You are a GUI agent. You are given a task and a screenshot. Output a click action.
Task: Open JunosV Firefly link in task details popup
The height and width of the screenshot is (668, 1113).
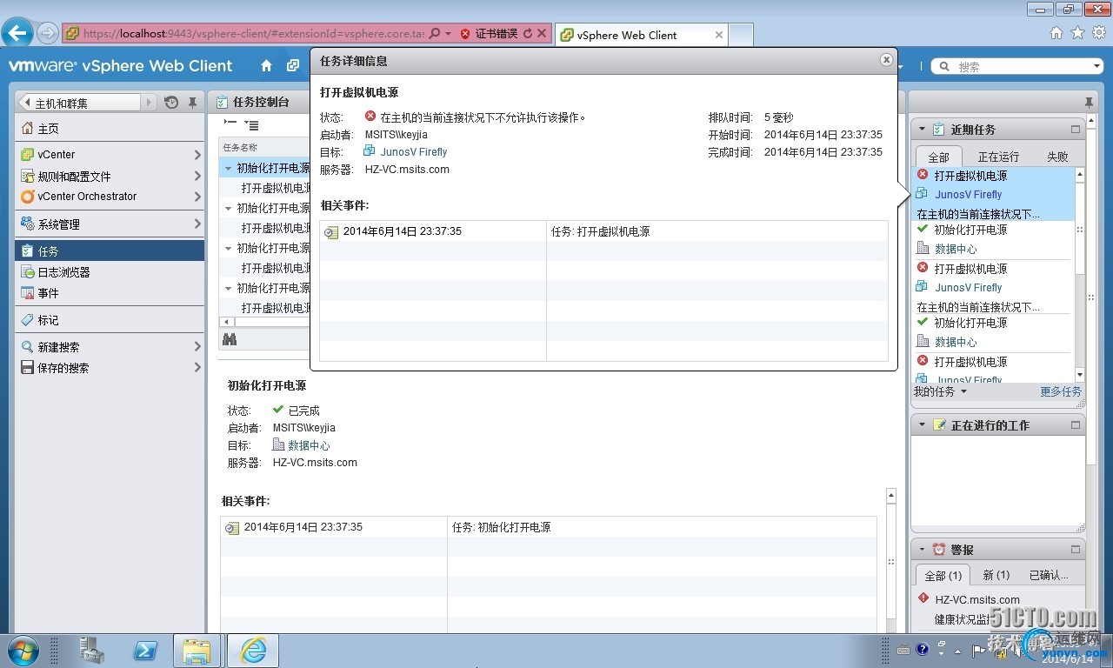[413, 151]
